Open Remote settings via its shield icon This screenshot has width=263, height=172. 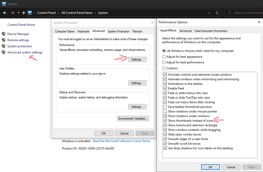4,40
